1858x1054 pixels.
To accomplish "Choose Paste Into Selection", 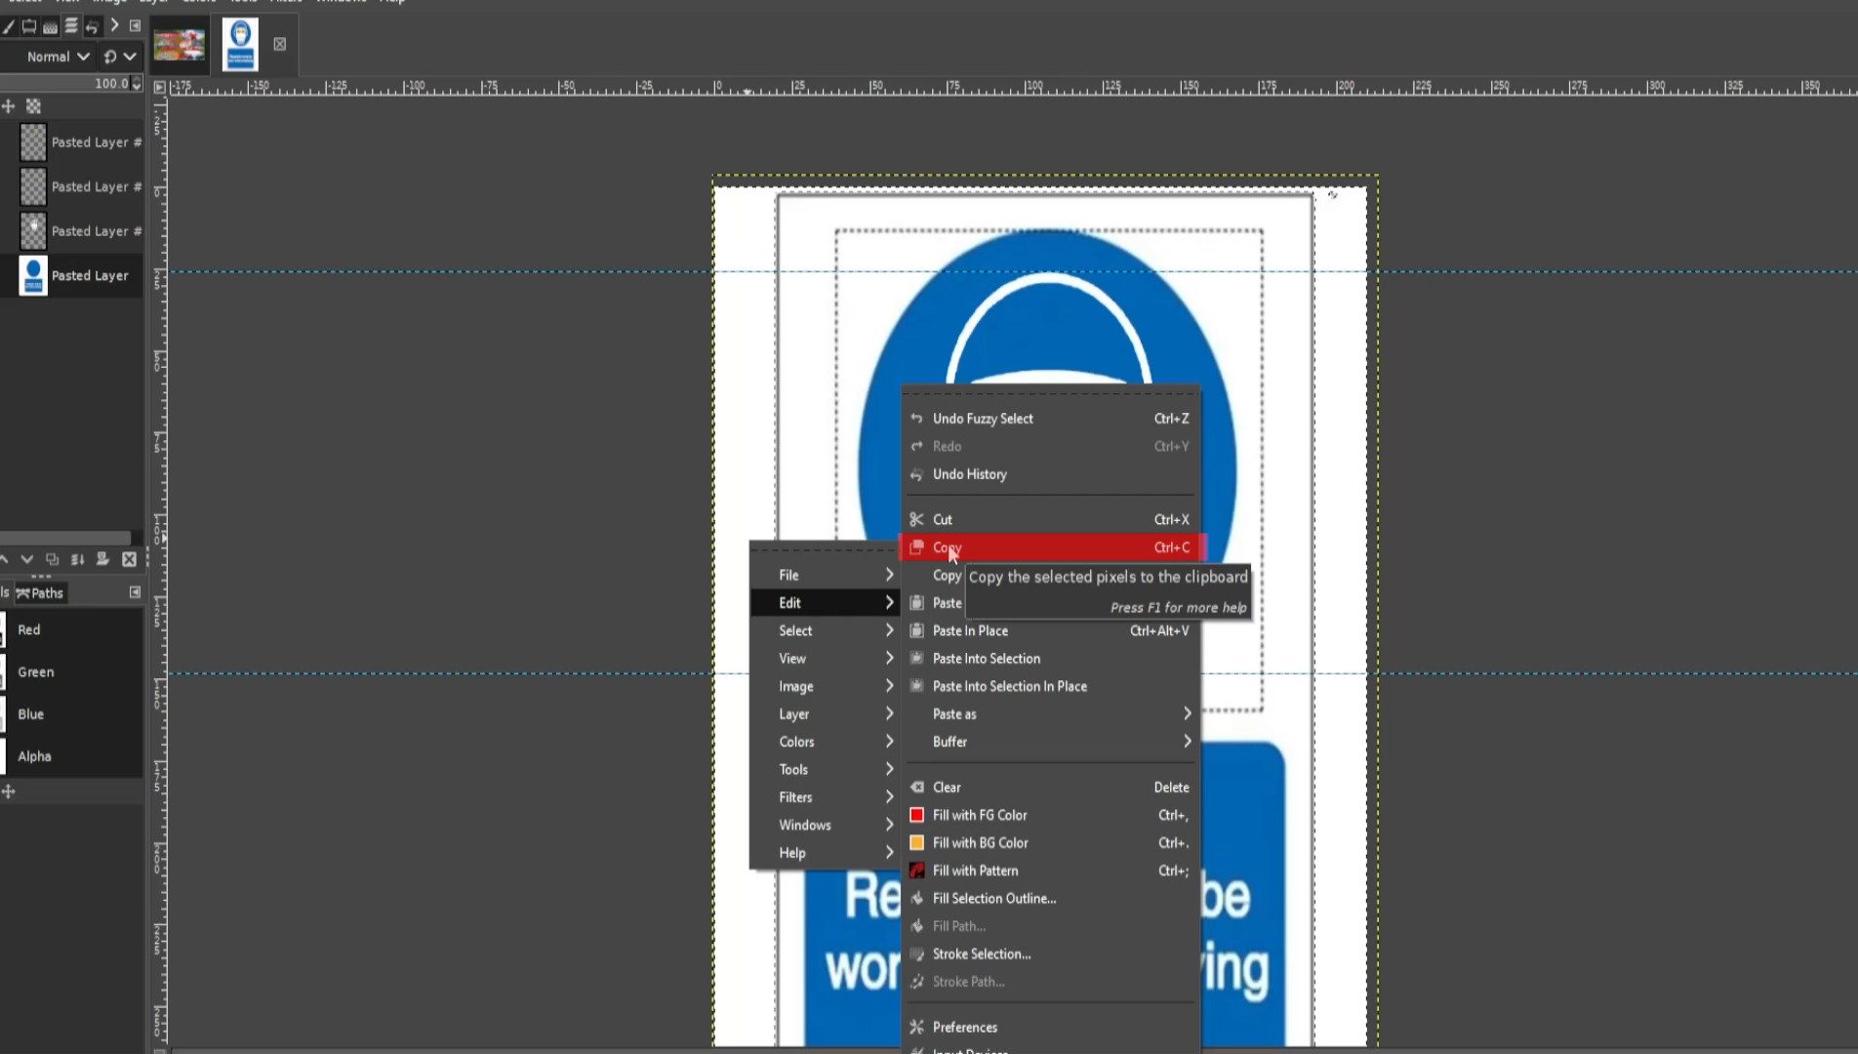I will (x=1050, y=659).
